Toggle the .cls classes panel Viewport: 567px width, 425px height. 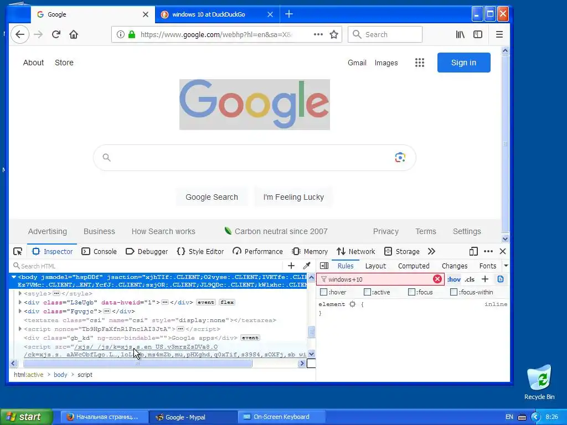tap(470, 279)
